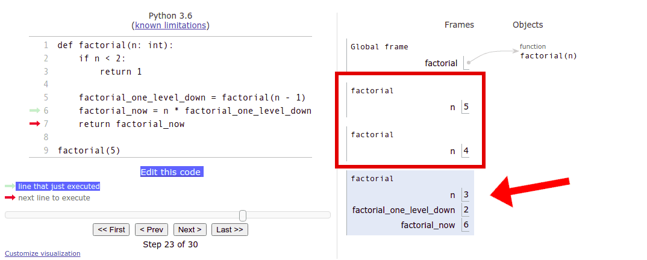Click the green arrow icon in the legend
The width and height of the screenshot is (647, 260).
point(10,187)
